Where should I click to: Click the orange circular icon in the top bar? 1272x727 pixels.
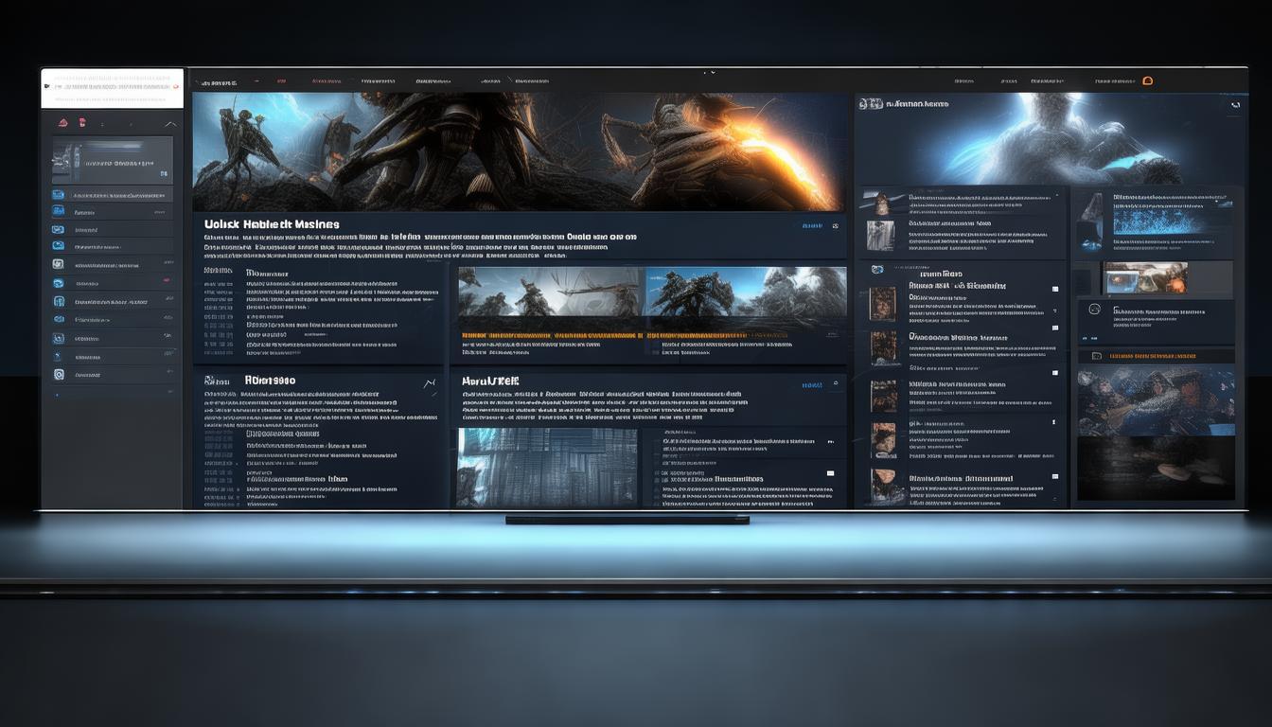coord(1147,81)
